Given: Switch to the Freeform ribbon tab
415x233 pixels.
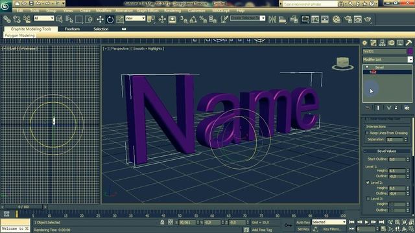Looking at the screenshot, I should (x=72, y=29).
